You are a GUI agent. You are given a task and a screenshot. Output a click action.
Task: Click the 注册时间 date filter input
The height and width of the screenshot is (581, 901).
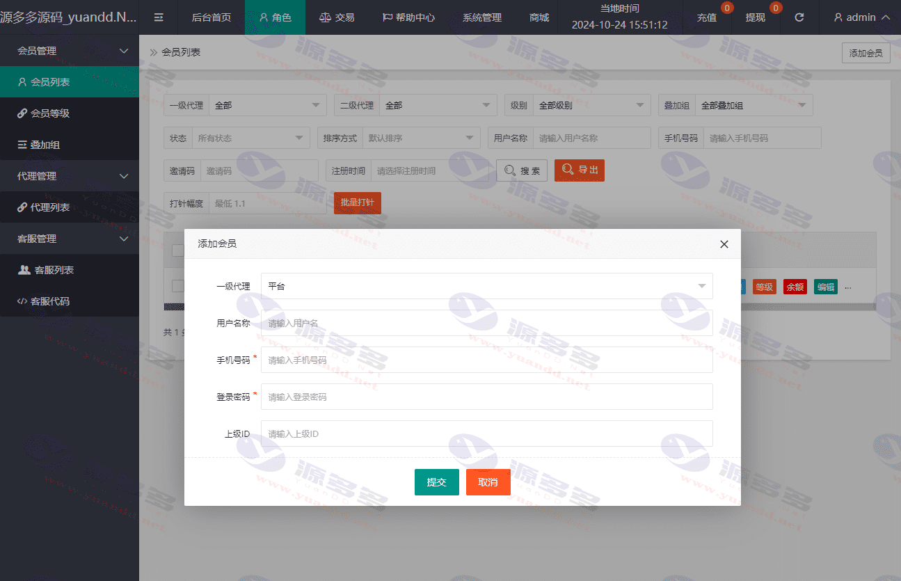click(x=431, y=170)
